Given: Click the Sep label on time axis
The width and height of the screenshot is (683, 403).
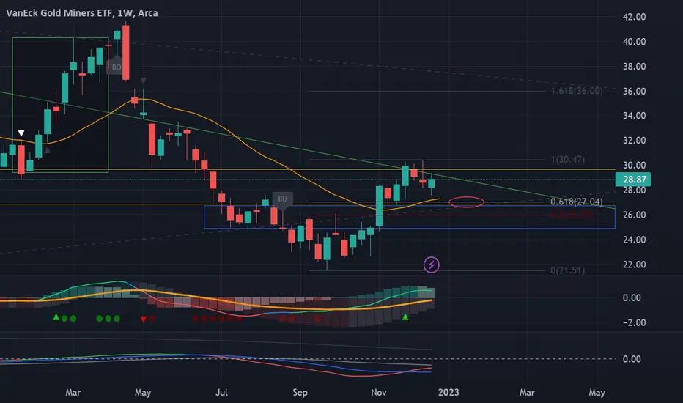Looking at the screenshot, I should pos(300,392).
